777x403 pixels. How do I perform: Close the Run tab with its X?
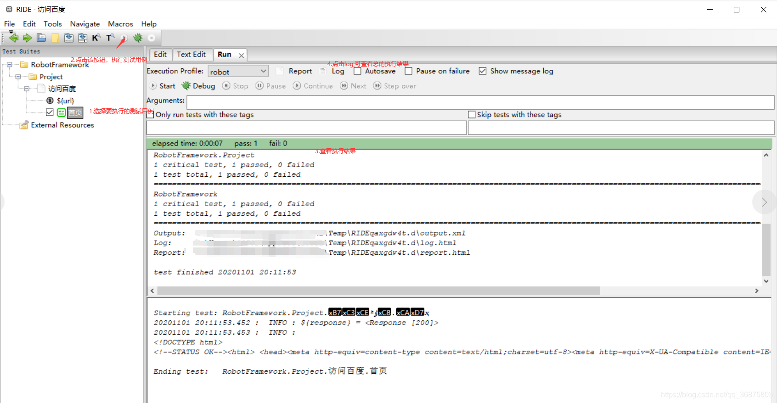pyautogui.click(x=241, y=55)
